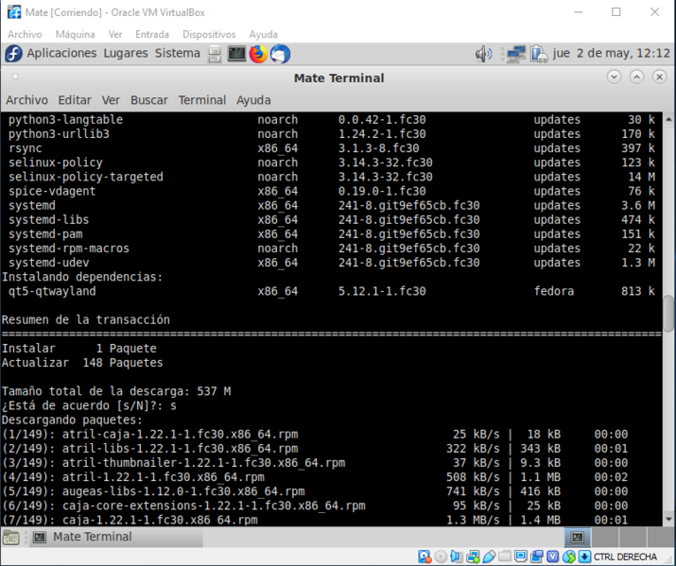Viewport: 676px width, 566px height.
Task: Click the terminal vertical scrollbar thumb
Action: pyautogui.click(x=668, y=314)
